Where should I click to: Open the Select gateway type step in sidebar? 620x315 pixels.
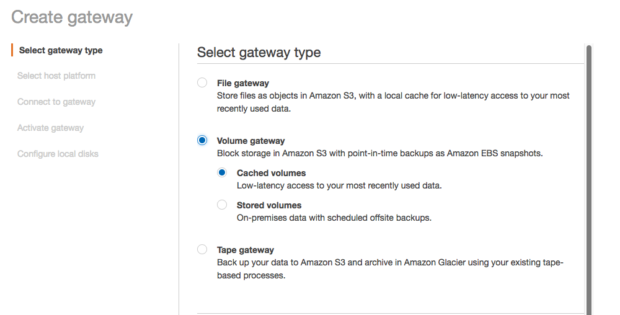61,50
